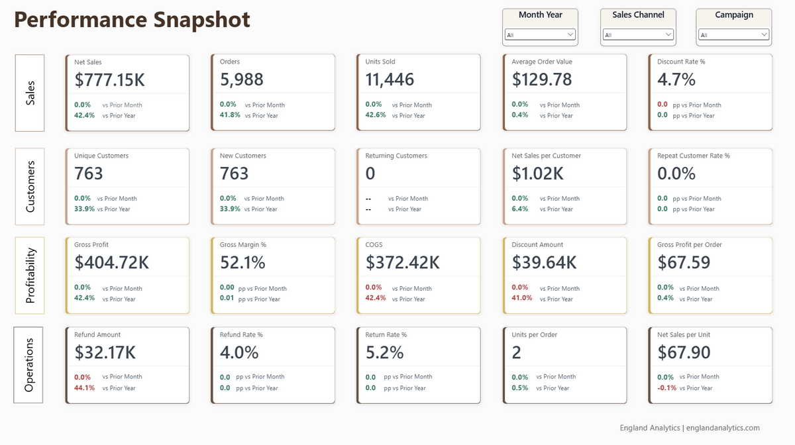The height and width of the screenshot is (445, 795).
Task: Click the COGS value $372.42K
Action: [x=403, y=262]
